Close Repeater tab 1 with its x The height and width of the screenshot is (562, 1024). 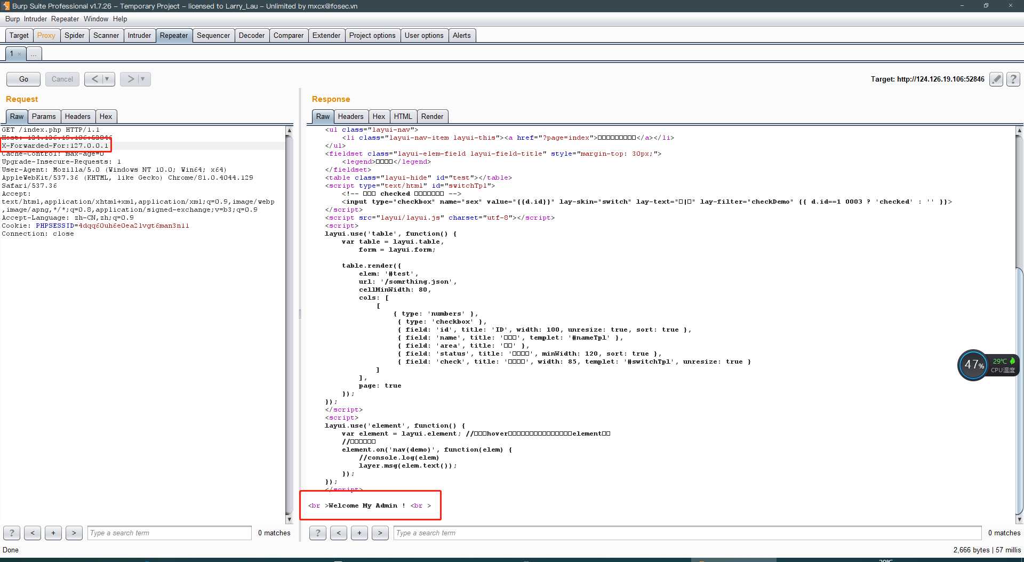coord(19,54)
